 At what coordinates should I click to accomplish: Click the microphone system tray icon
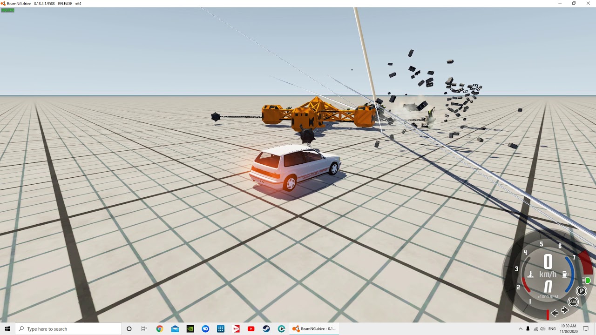(x=528, y=329)
